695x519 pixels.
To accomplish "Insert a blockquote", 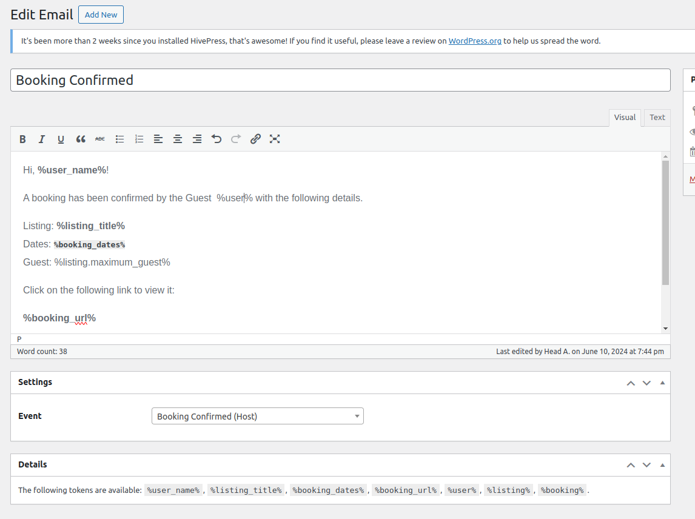I will [x=80, y=139].
